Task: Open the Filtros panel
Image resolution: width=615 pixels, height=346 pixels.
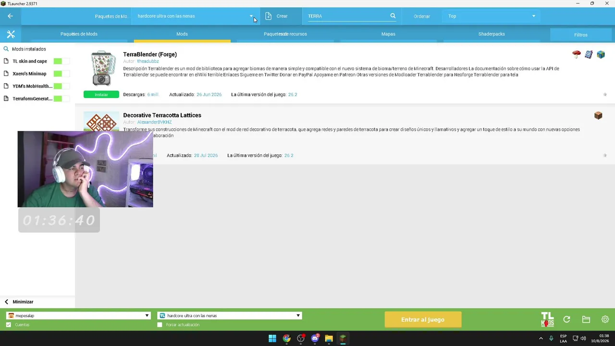Action: click(x=581, y=35)
